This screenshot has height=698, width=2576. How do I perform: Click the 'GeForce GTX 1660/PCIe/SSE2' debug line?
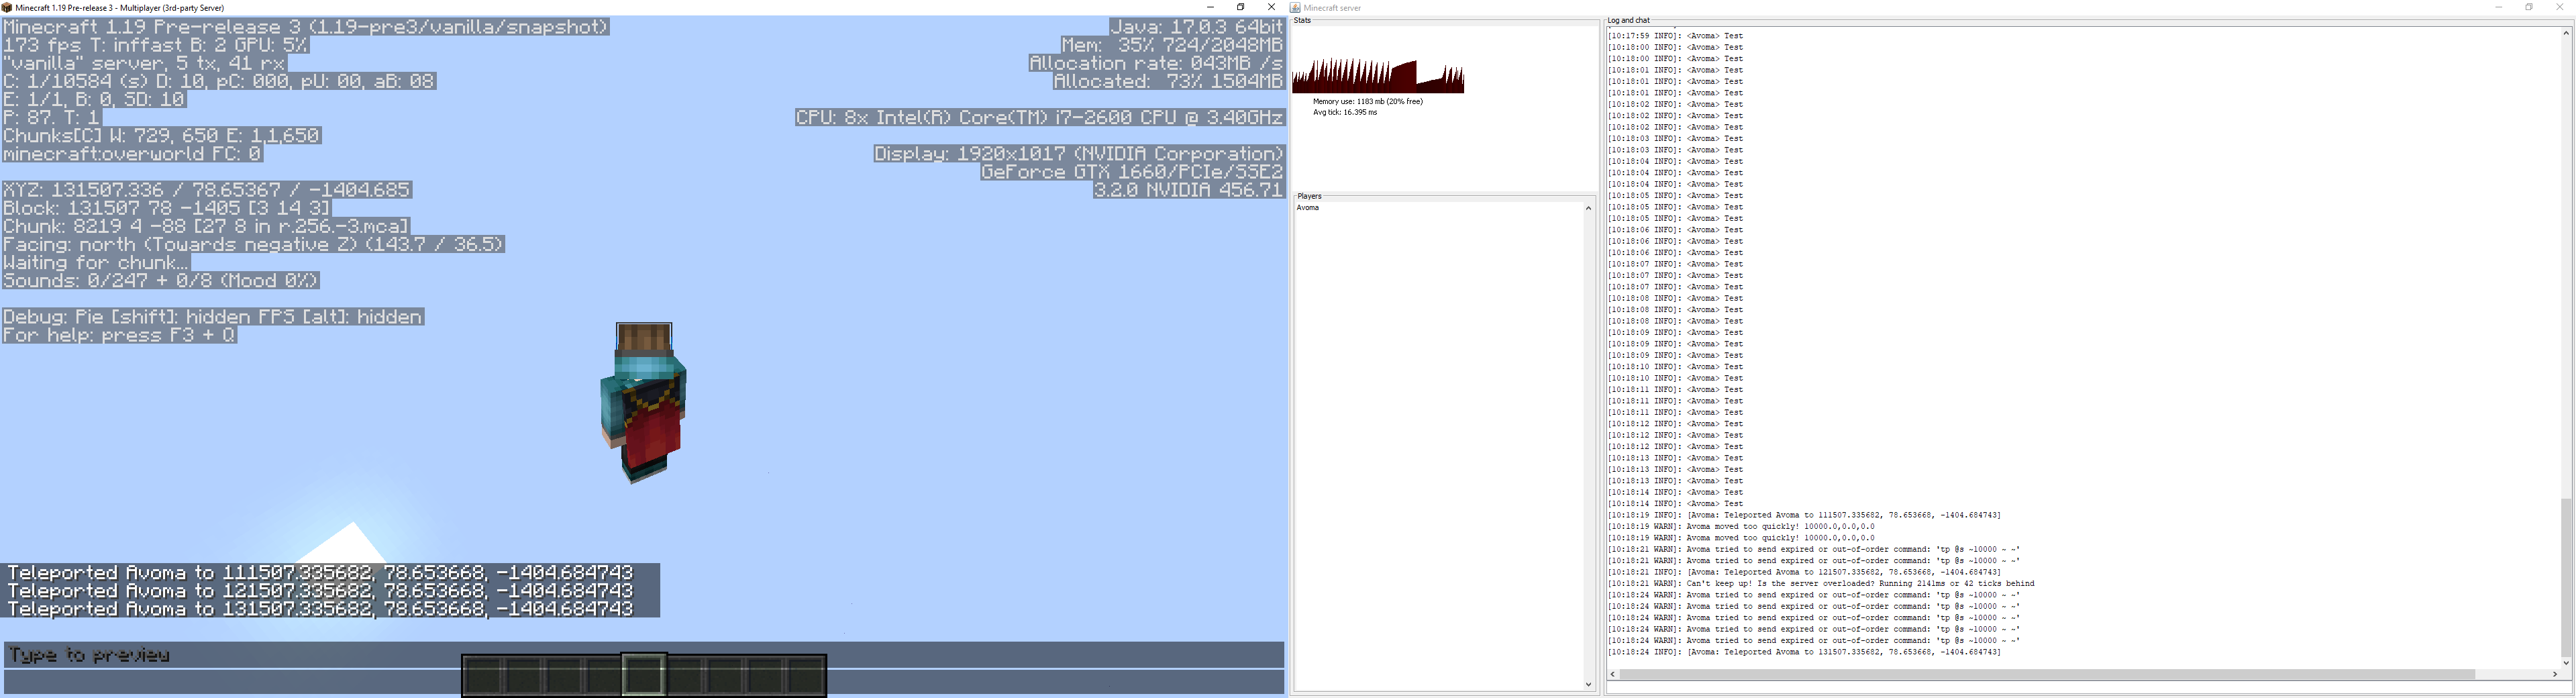(x=1133, y=172)
